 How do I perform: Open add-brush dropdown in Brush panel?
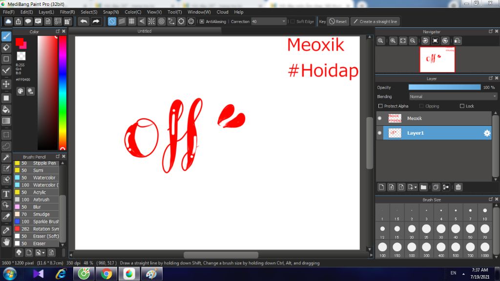click(43, 253)
